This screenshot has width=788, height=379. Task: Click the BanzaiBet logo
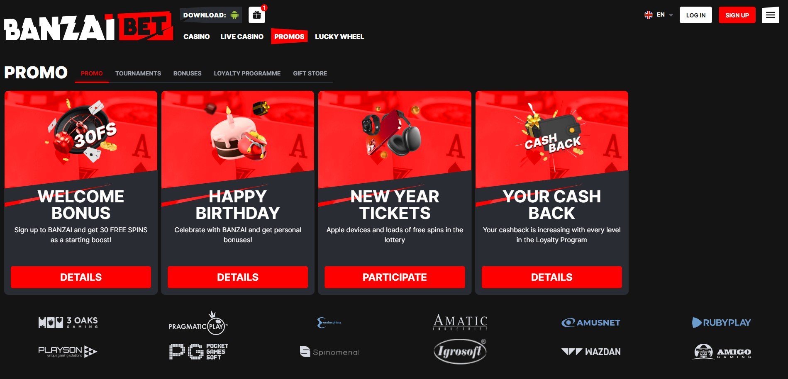coord(88,27)
